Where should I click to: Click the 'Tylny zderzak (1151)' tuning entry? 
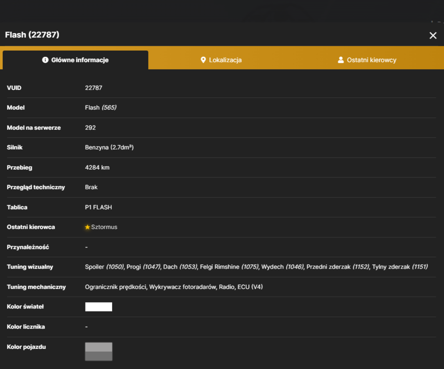(400, 267)
